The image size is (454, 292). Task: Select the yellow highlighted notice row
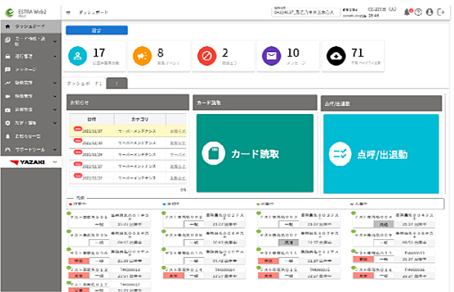pos(127,131)
